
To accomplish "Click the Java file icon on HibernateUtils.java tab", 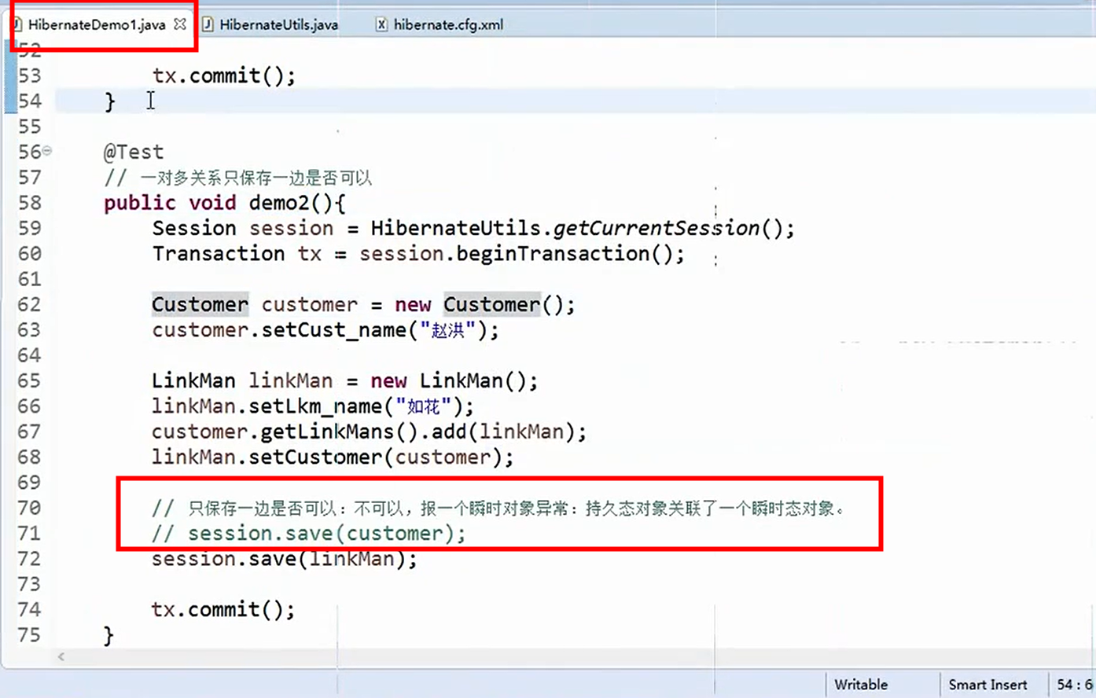I will (x=208, y=24).
